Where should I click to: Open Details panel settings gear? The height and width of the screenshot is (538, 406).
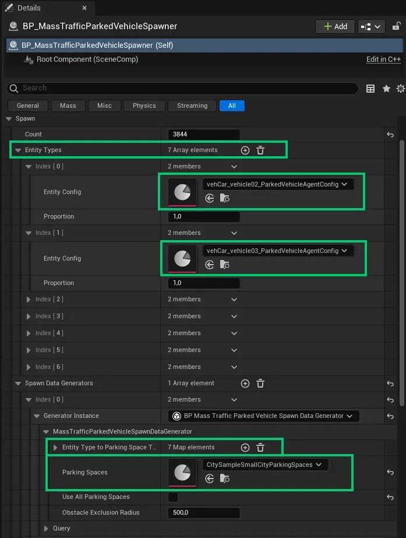point(400,89)
